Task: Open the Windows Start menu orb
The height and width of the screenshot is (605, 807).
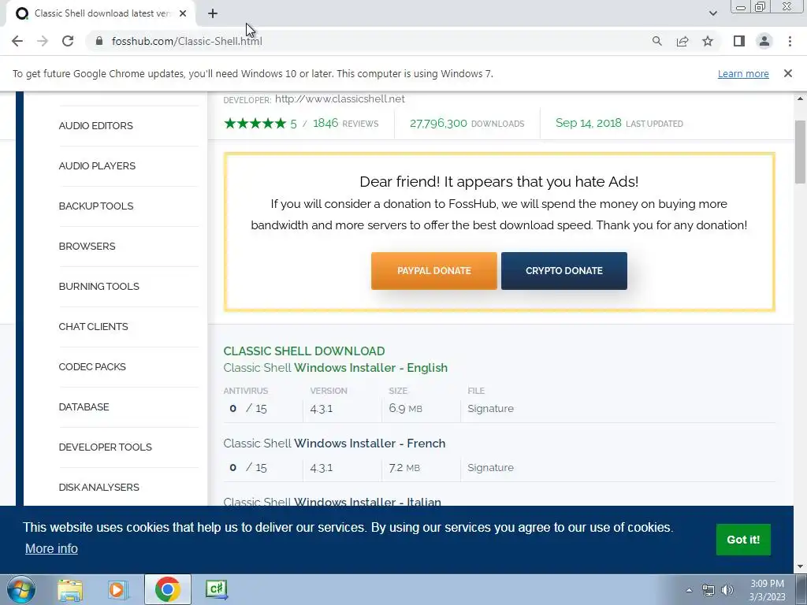Action: [20, 589]
